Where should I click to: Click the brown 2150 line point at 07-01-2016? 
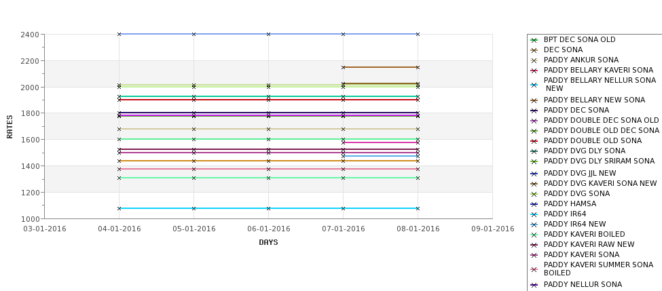coord(344,67)
